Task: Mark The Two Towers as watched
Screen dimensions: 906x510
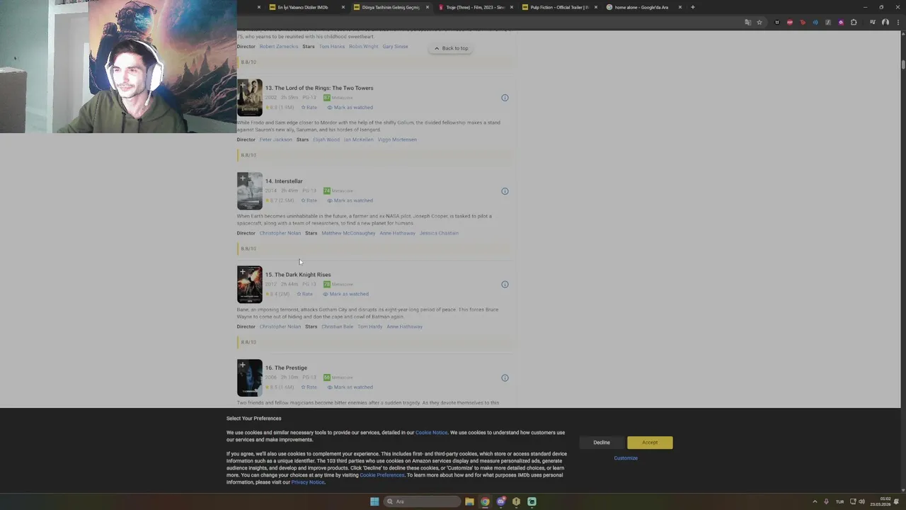Action: 350,108
